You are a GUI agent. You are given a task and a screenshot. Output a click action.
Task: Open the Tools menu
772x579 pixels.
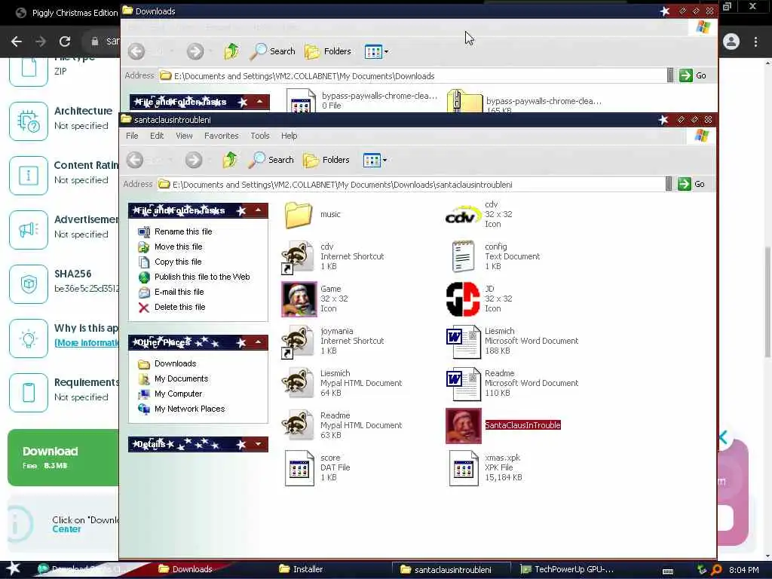click(x=260, y=136)
